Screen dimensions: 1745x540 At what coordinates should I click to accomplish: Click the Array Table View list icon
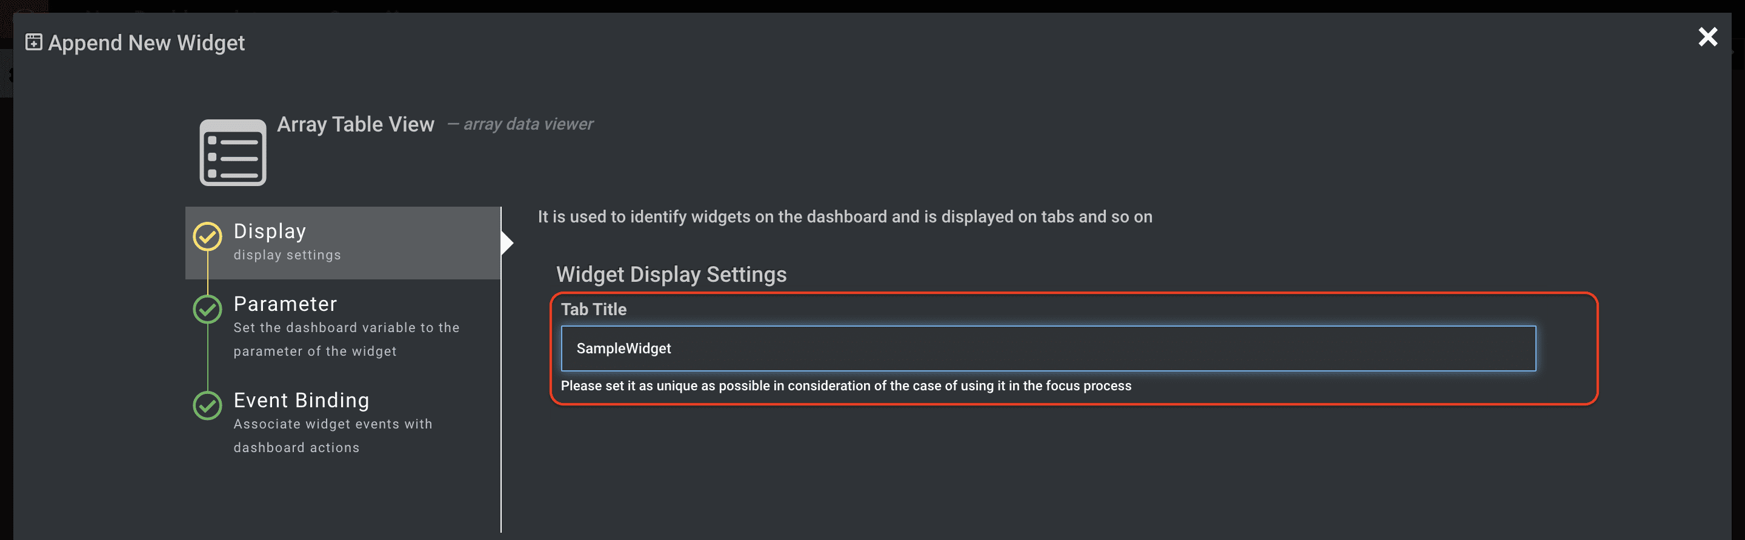tap(232, 153)
